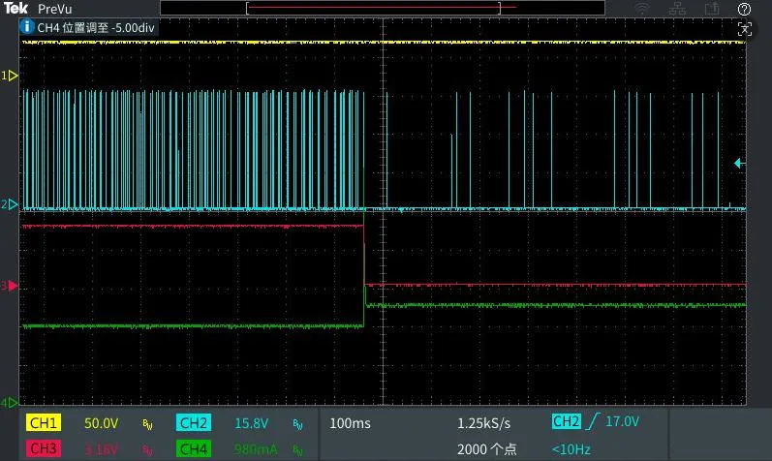Select the channel 3 ground marker
Screen dimensions: 772x461
(x=10, y=286)
